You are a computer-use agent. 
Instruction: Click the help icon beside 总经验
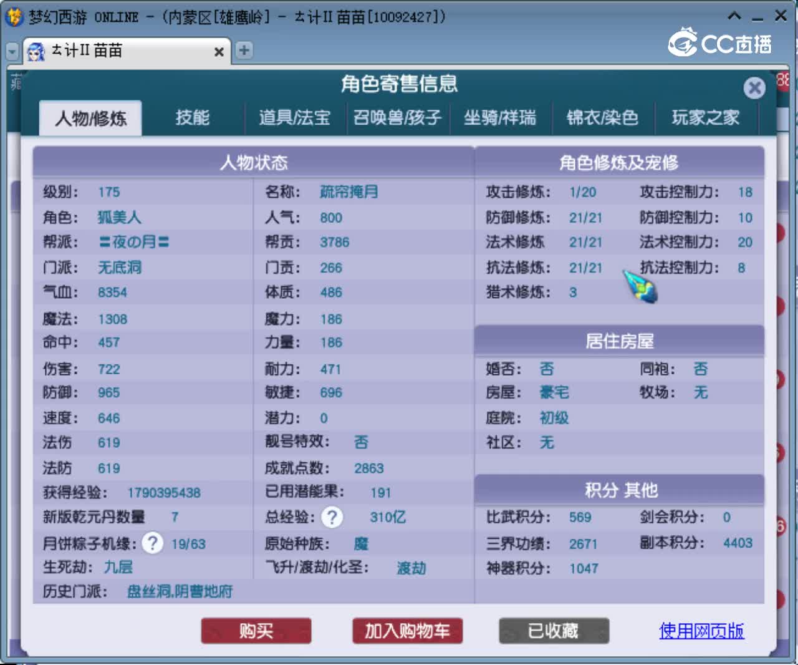(x=332, y=517)
